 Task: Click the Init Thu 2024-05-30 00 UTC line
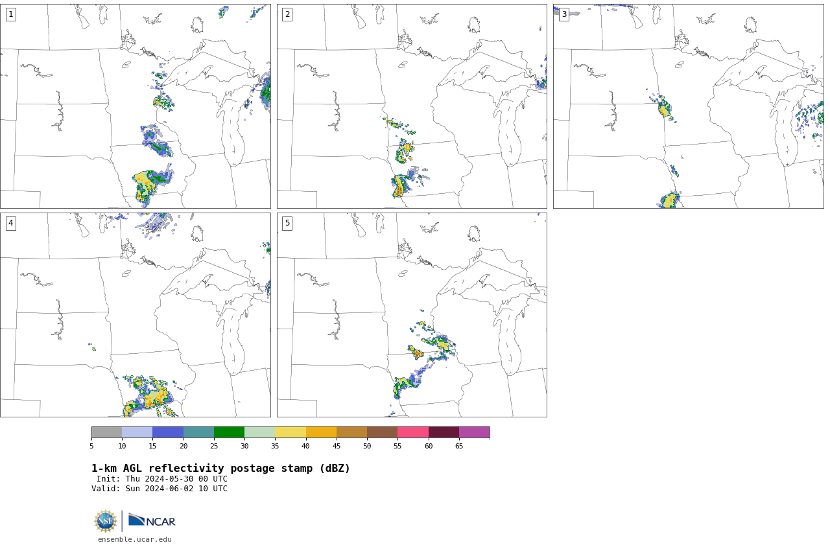[x=162, y=479]
